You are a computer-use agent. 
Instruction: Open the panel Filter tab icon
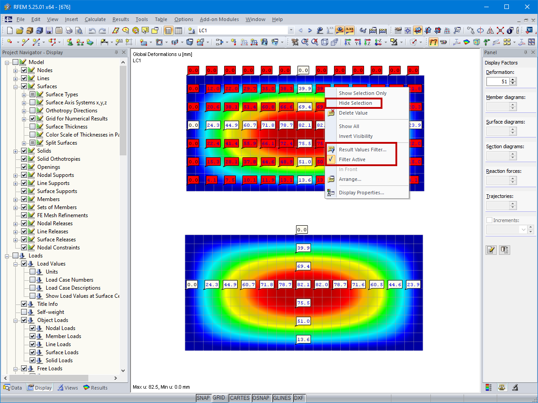point(516,387)
